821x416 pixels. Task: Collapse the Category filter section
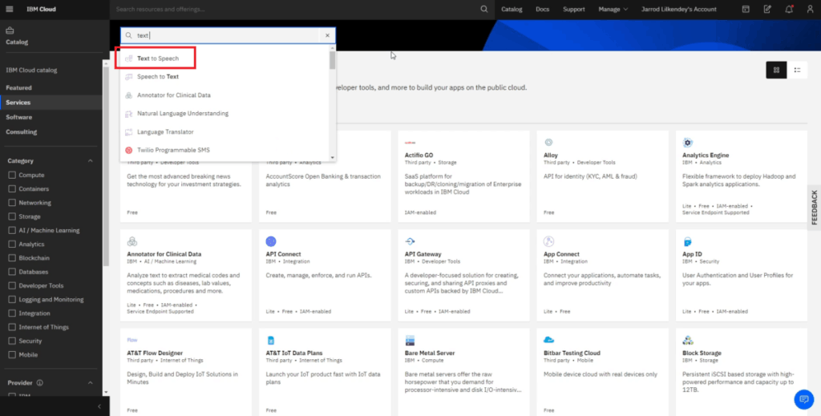click(91, 161)
